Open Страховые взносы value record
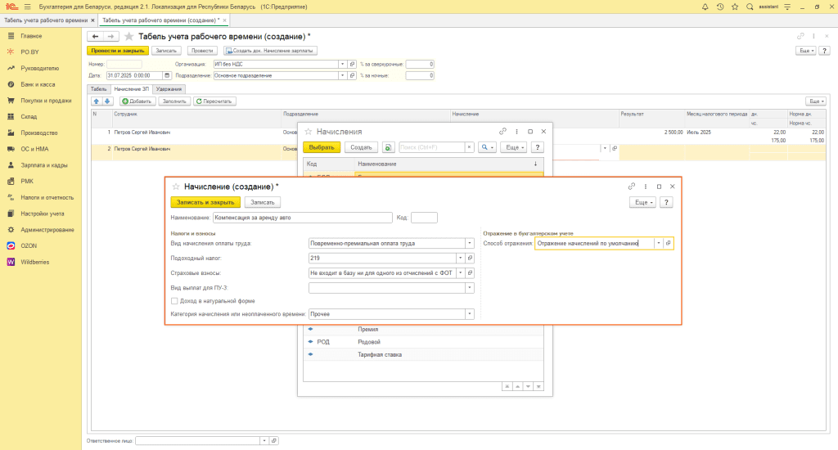The width and height of the screenshot is (838, 450). (471, 273)
